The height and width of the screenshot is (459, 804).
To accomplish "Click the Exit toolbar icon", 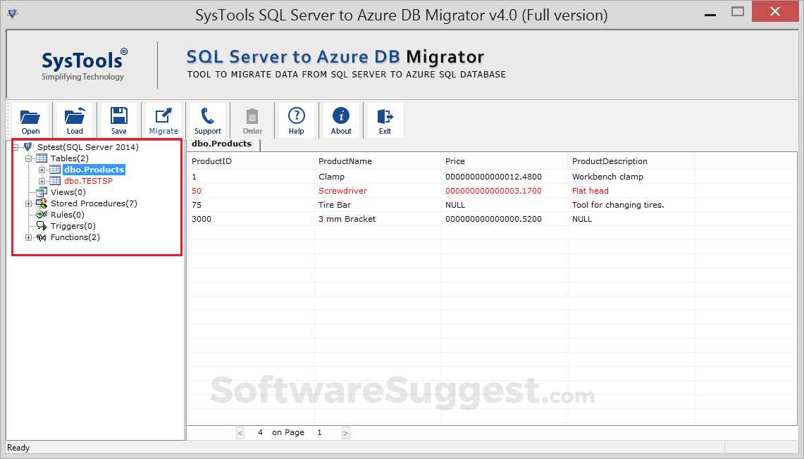I will [x=385, y=119].
